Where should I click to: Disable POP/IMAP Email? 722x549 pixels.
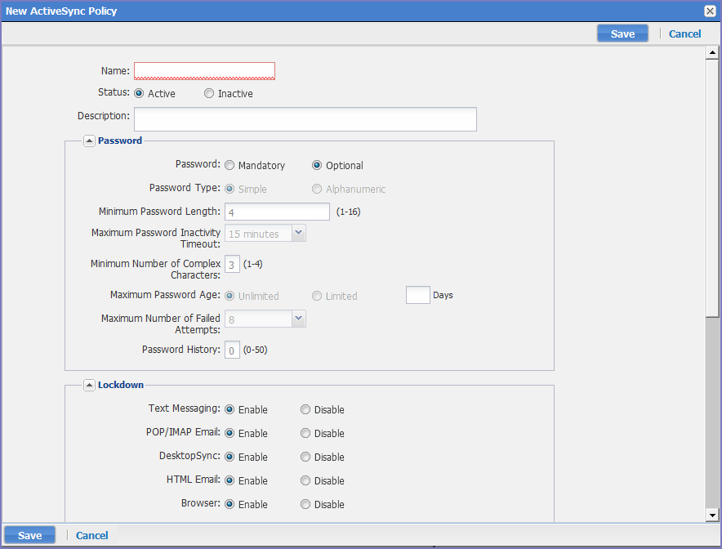(x=305, y=433)
